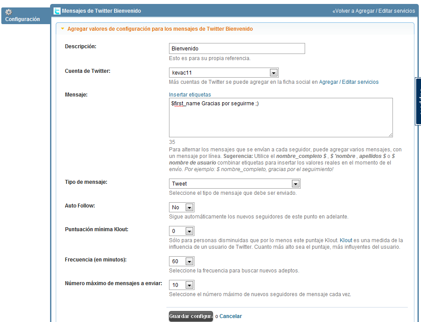The height and width of the screenshot is (322, 421).
Task: Open Agregar / Editar servicios link under account
Action: coord(349,82)
